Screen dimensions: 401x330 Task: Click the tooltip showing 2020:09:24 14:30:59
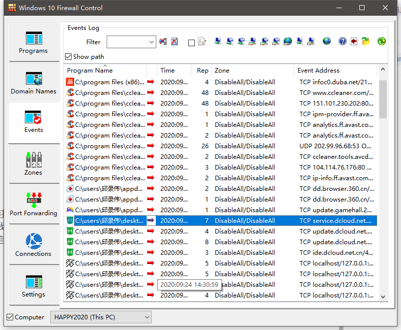189,285
